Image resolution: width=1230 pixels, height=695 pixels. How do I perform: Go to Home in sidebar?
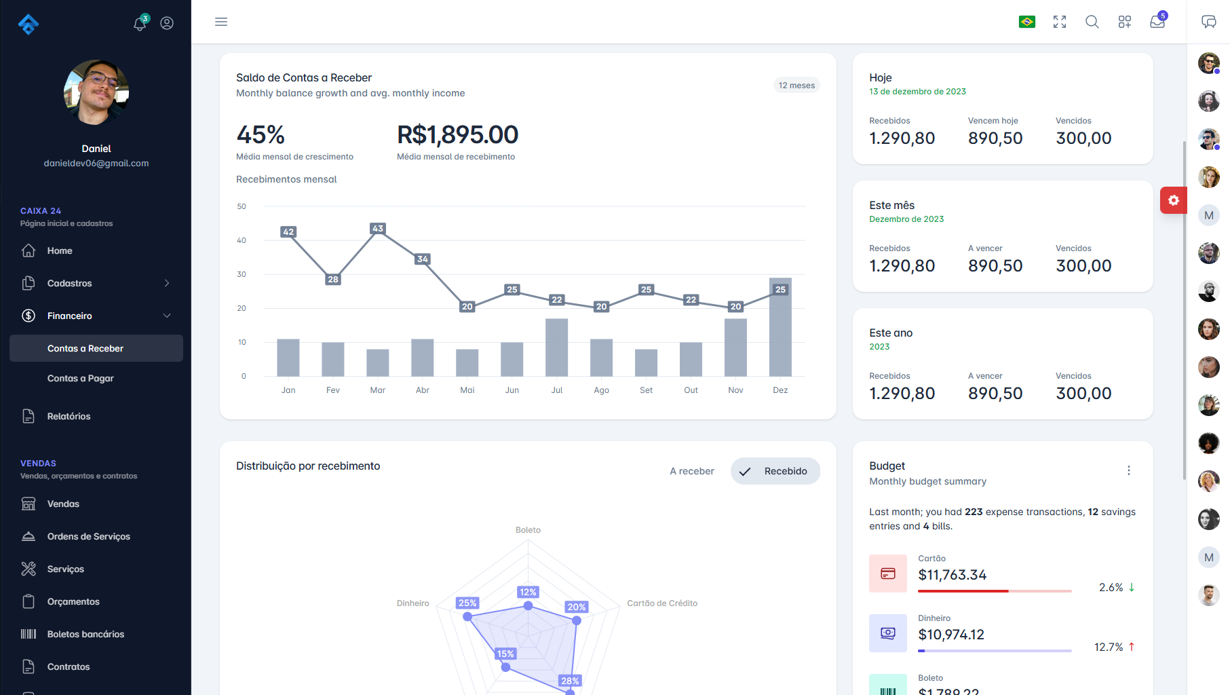click(x=96, y=250)
